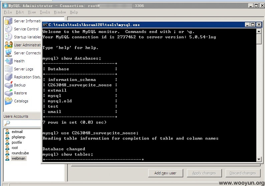This screenshot has width=265, height=186.
Task: Select the postfix user account name
Action: tap(17, 142)
